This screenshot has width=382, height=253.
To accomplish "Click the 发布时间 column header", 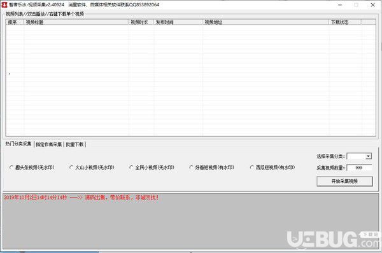I will [x=178, y=22].
